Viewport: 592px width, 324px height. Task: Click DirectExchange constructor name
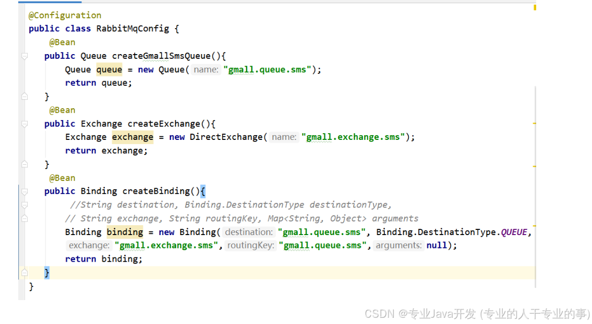coord(226,137)
